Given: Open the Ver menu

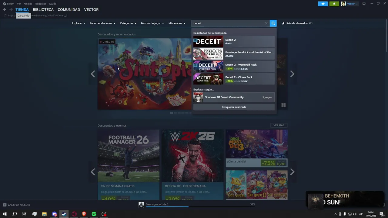Looking at the screenshot, I should 19,4.
